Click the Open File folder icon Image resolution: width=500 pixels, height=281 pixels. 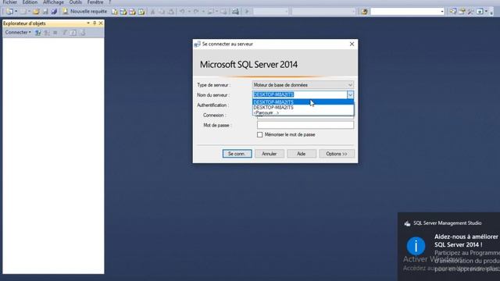click(36, 12)
